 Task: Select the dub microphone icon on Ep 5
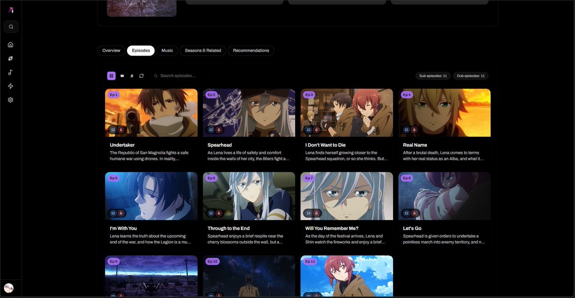click(121, 213)
